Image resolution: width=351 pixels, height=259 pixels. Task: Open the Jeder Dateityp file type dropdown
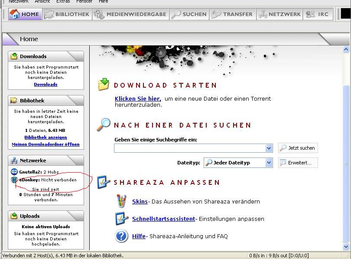coord(269,163)
